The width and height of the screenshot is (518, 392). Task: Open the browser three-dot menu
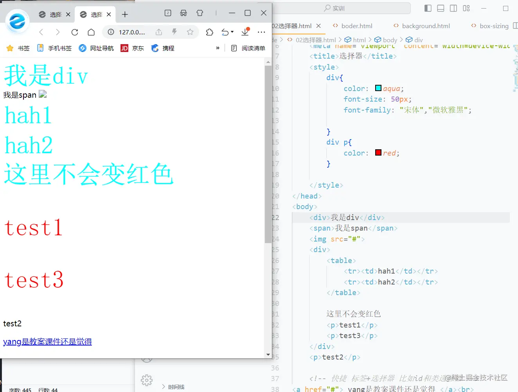262,32
